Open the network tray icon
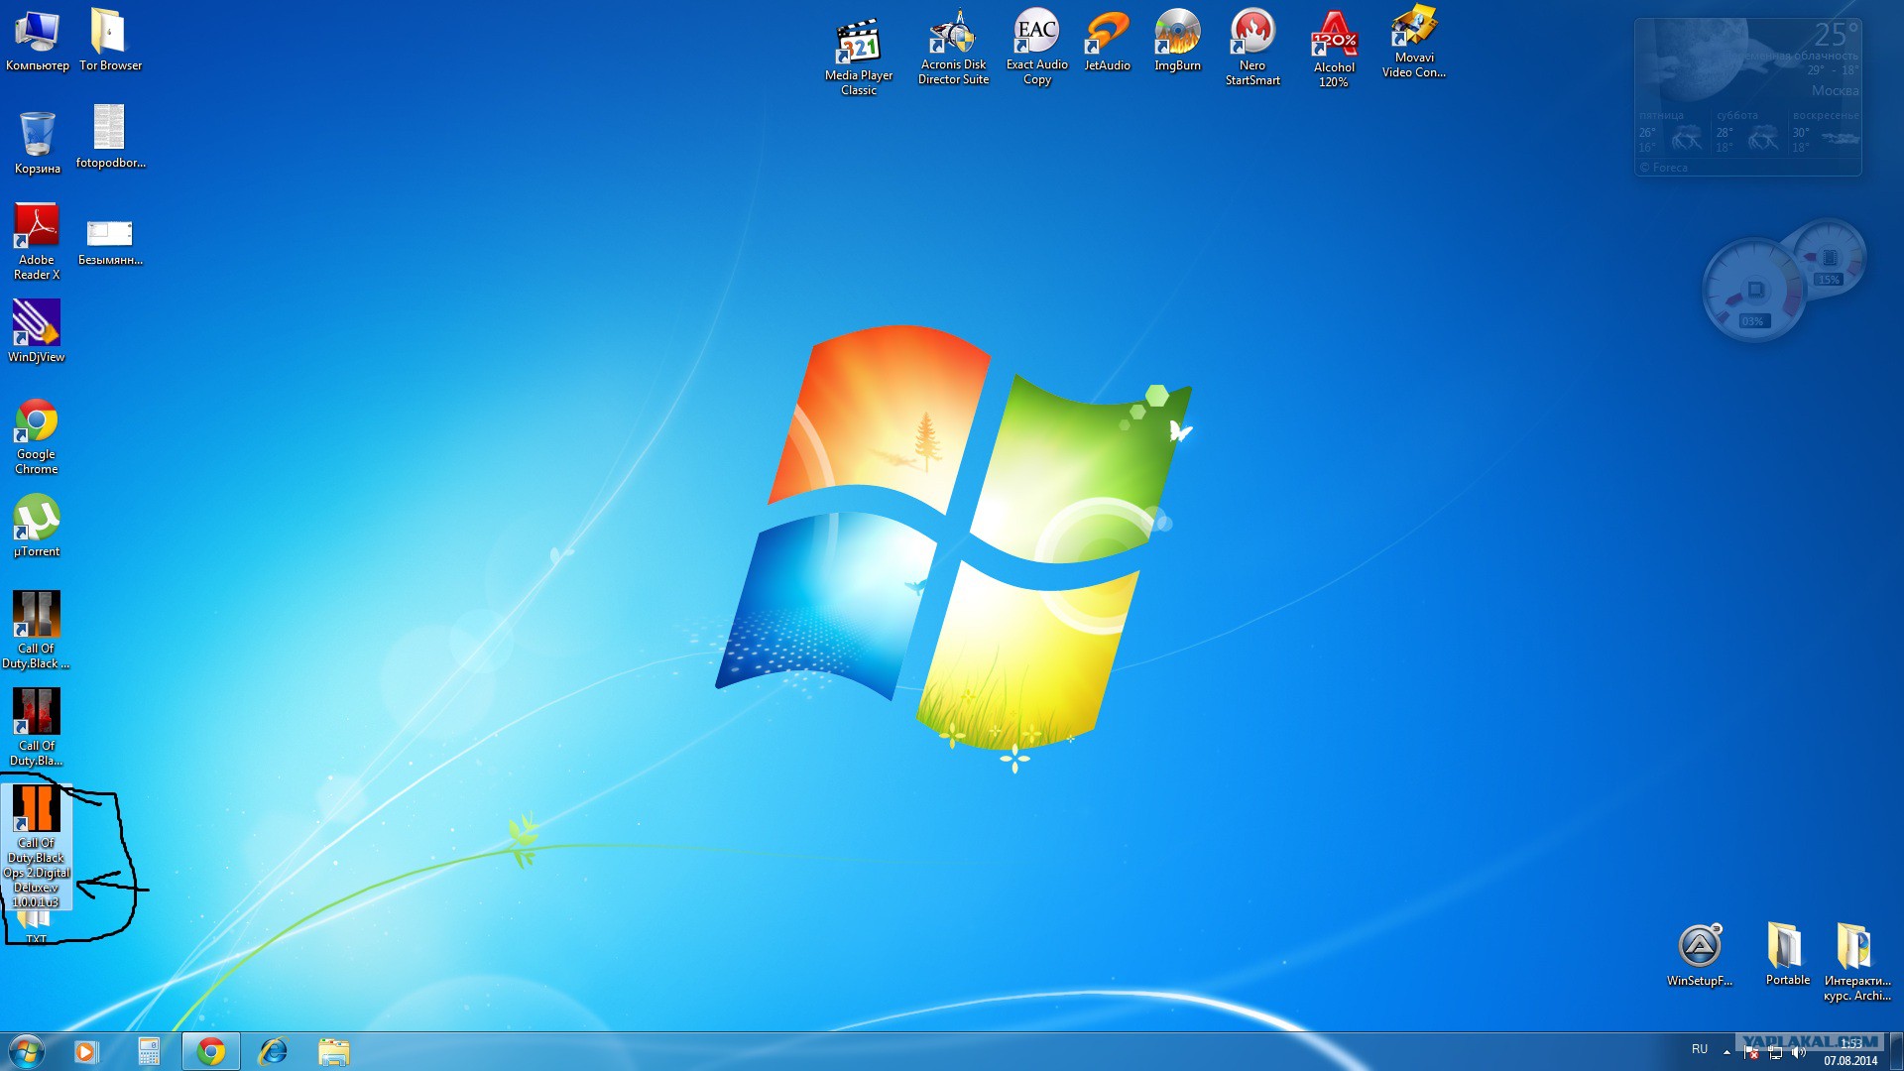 click(1775, 1052)
